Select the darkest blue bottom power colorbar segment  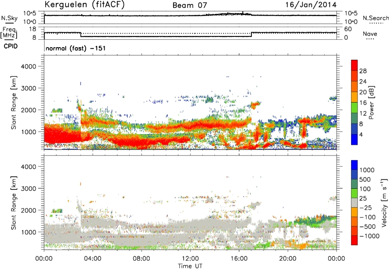[x=354, y=139]
